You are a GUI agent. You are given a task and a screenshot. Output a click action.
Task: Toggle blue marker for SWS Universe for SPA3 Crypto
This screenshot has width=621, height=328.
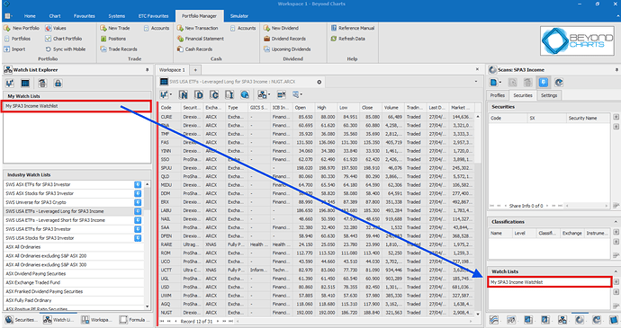click(138, 202)
